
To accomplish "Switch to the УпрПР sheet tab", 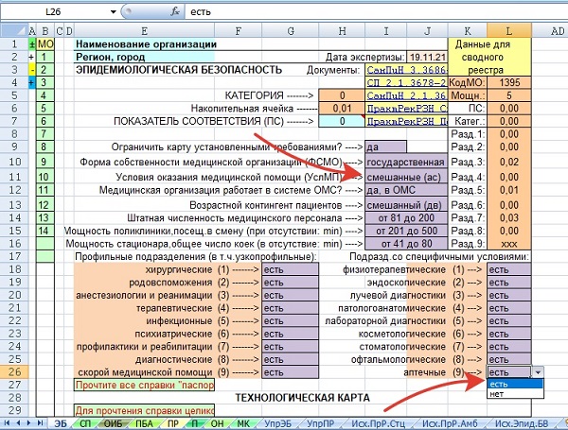I will click(x=321, y=423).
